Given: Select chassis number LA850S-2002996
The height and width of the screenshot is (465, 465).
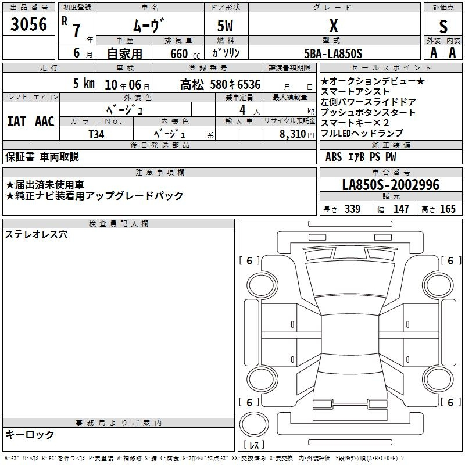Looking at the screenshot, I should [391, 185].
